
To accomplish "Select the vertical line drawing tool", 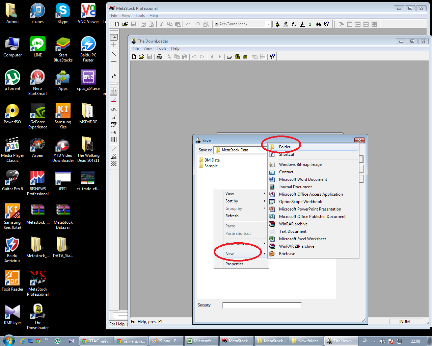I will click(114, 69).
